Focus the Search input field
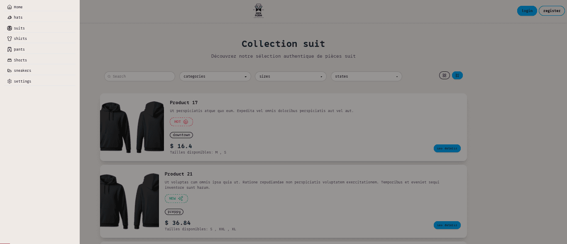The height and width of the screenshot is (244, 567). 139,76
